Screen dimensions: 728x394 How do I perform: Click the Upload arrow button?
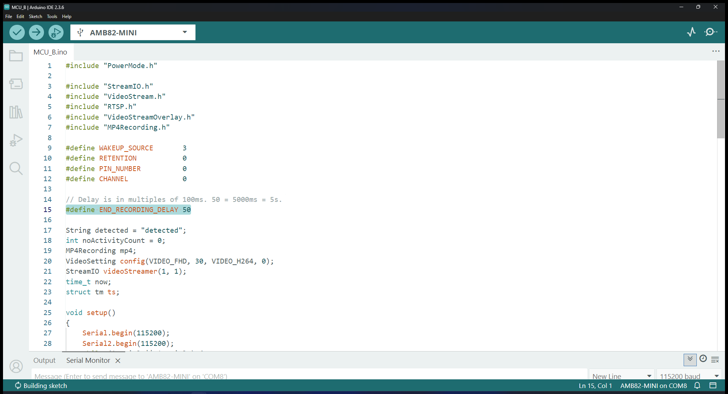36,32
